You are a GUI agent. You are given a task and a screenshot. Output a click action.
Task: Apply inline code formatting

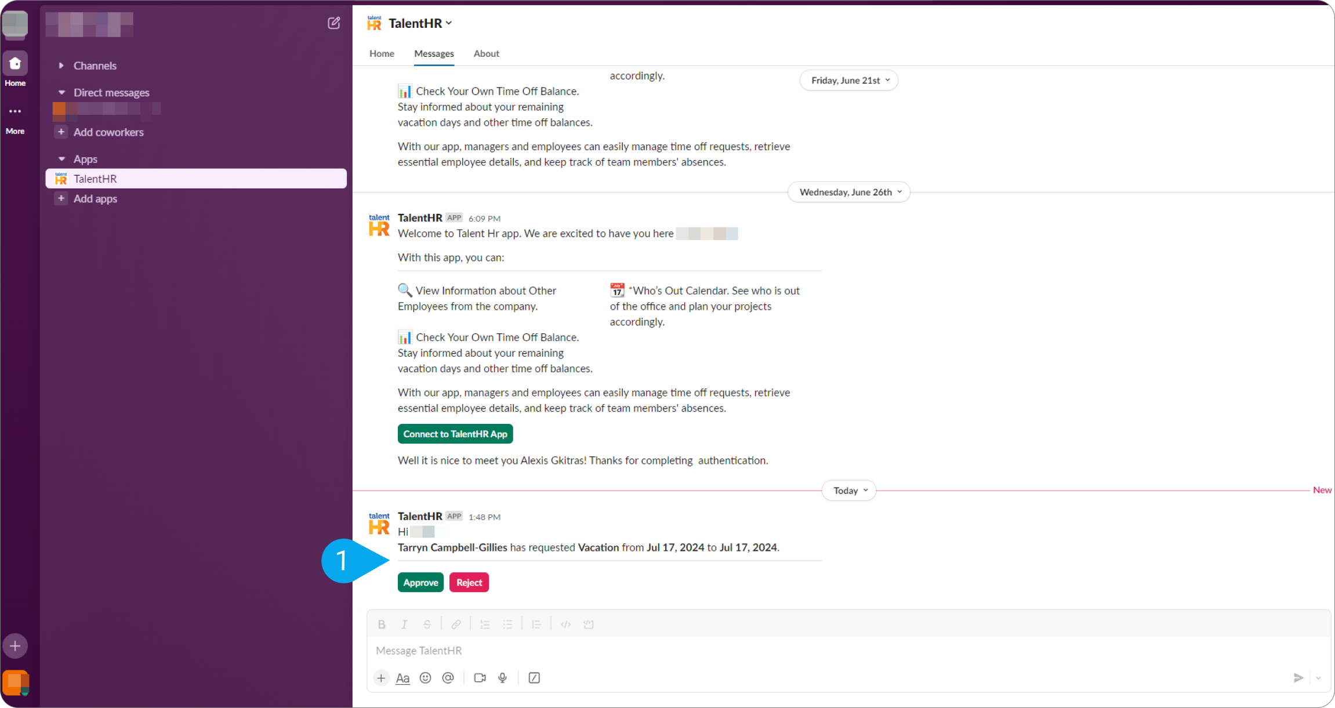(565, 625)
